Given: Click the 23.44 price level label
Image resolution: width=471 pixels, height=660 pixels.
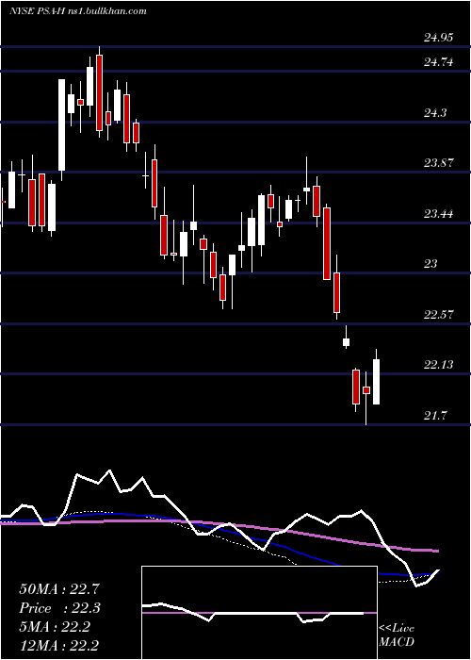Looking at the screenshot, I should point(438,214).
